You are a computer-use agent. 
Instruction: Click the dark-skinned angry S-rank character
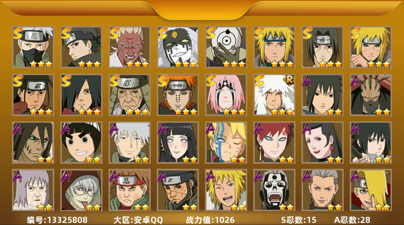(129, 47)
